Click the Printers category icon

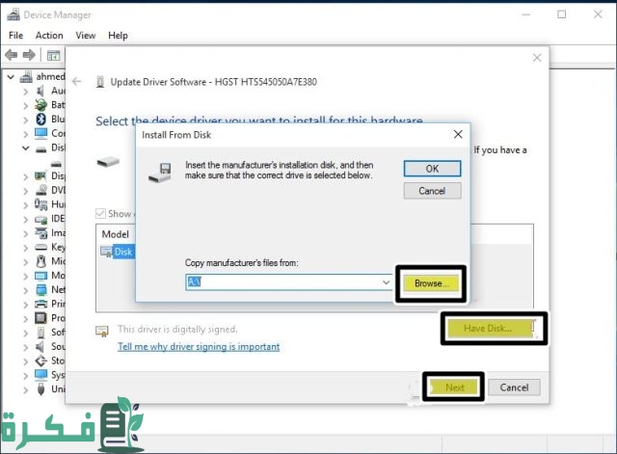coord(40,303)
